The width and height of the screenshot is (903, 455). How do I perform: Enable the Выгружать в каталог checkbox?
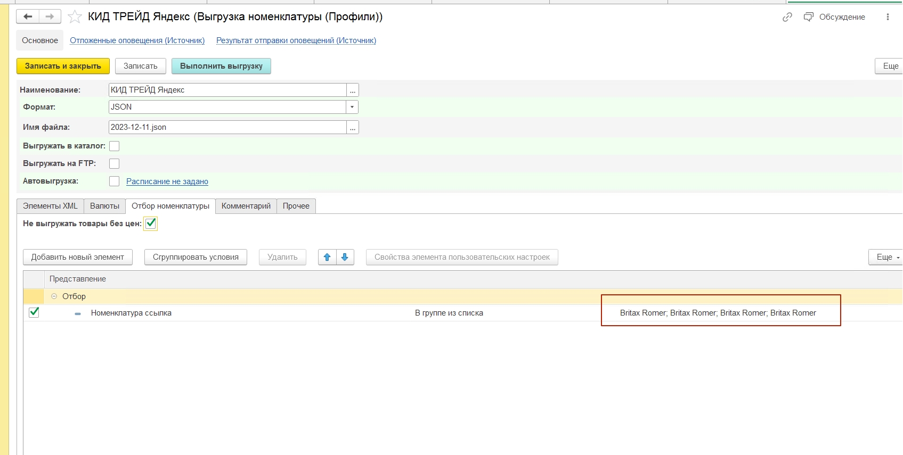[x=114, y=146]
